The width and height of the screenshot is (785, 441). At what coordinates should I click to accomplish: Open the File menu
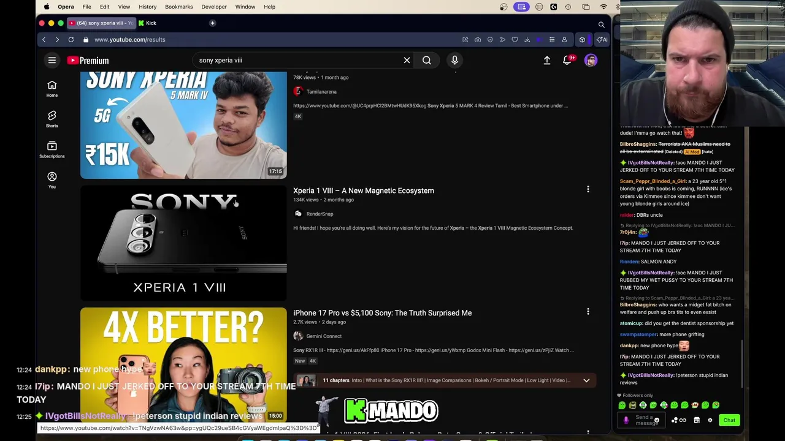coord(86,7)
